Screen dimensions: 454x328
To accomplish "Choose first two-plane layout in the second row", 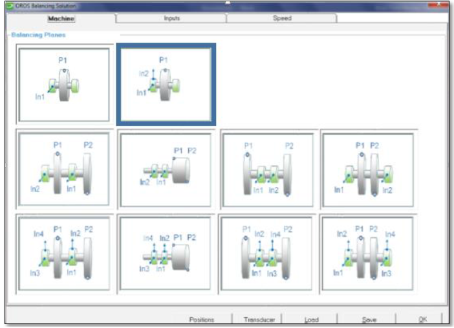I will (64, 171).
